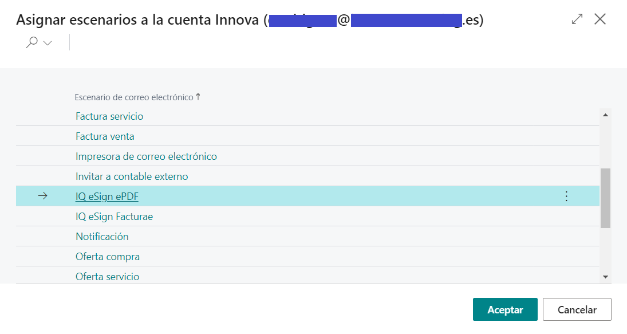The image size is (627, 334).
Task: Click the scrollbar down arrow
Action: click(x=605, y=276)
